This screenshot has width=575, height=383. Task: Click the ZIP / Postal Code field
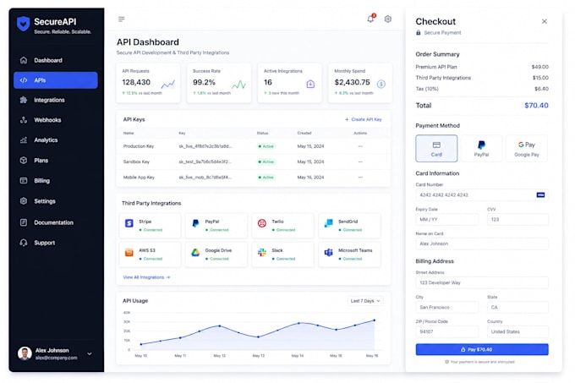[x=447, y=331]
